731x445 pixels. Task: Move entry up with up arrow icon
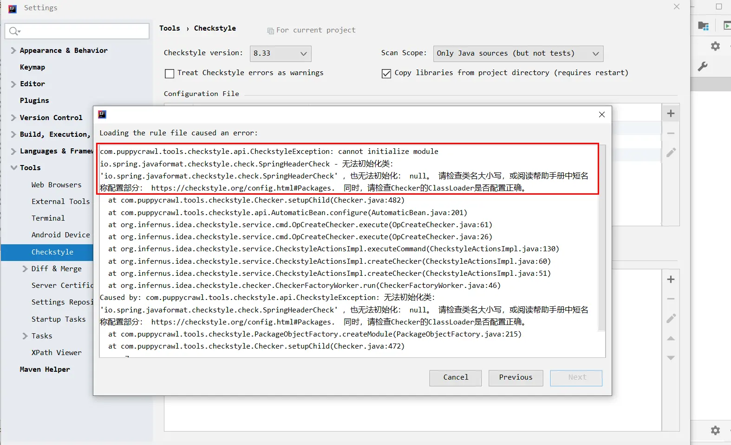click(671, 338)
